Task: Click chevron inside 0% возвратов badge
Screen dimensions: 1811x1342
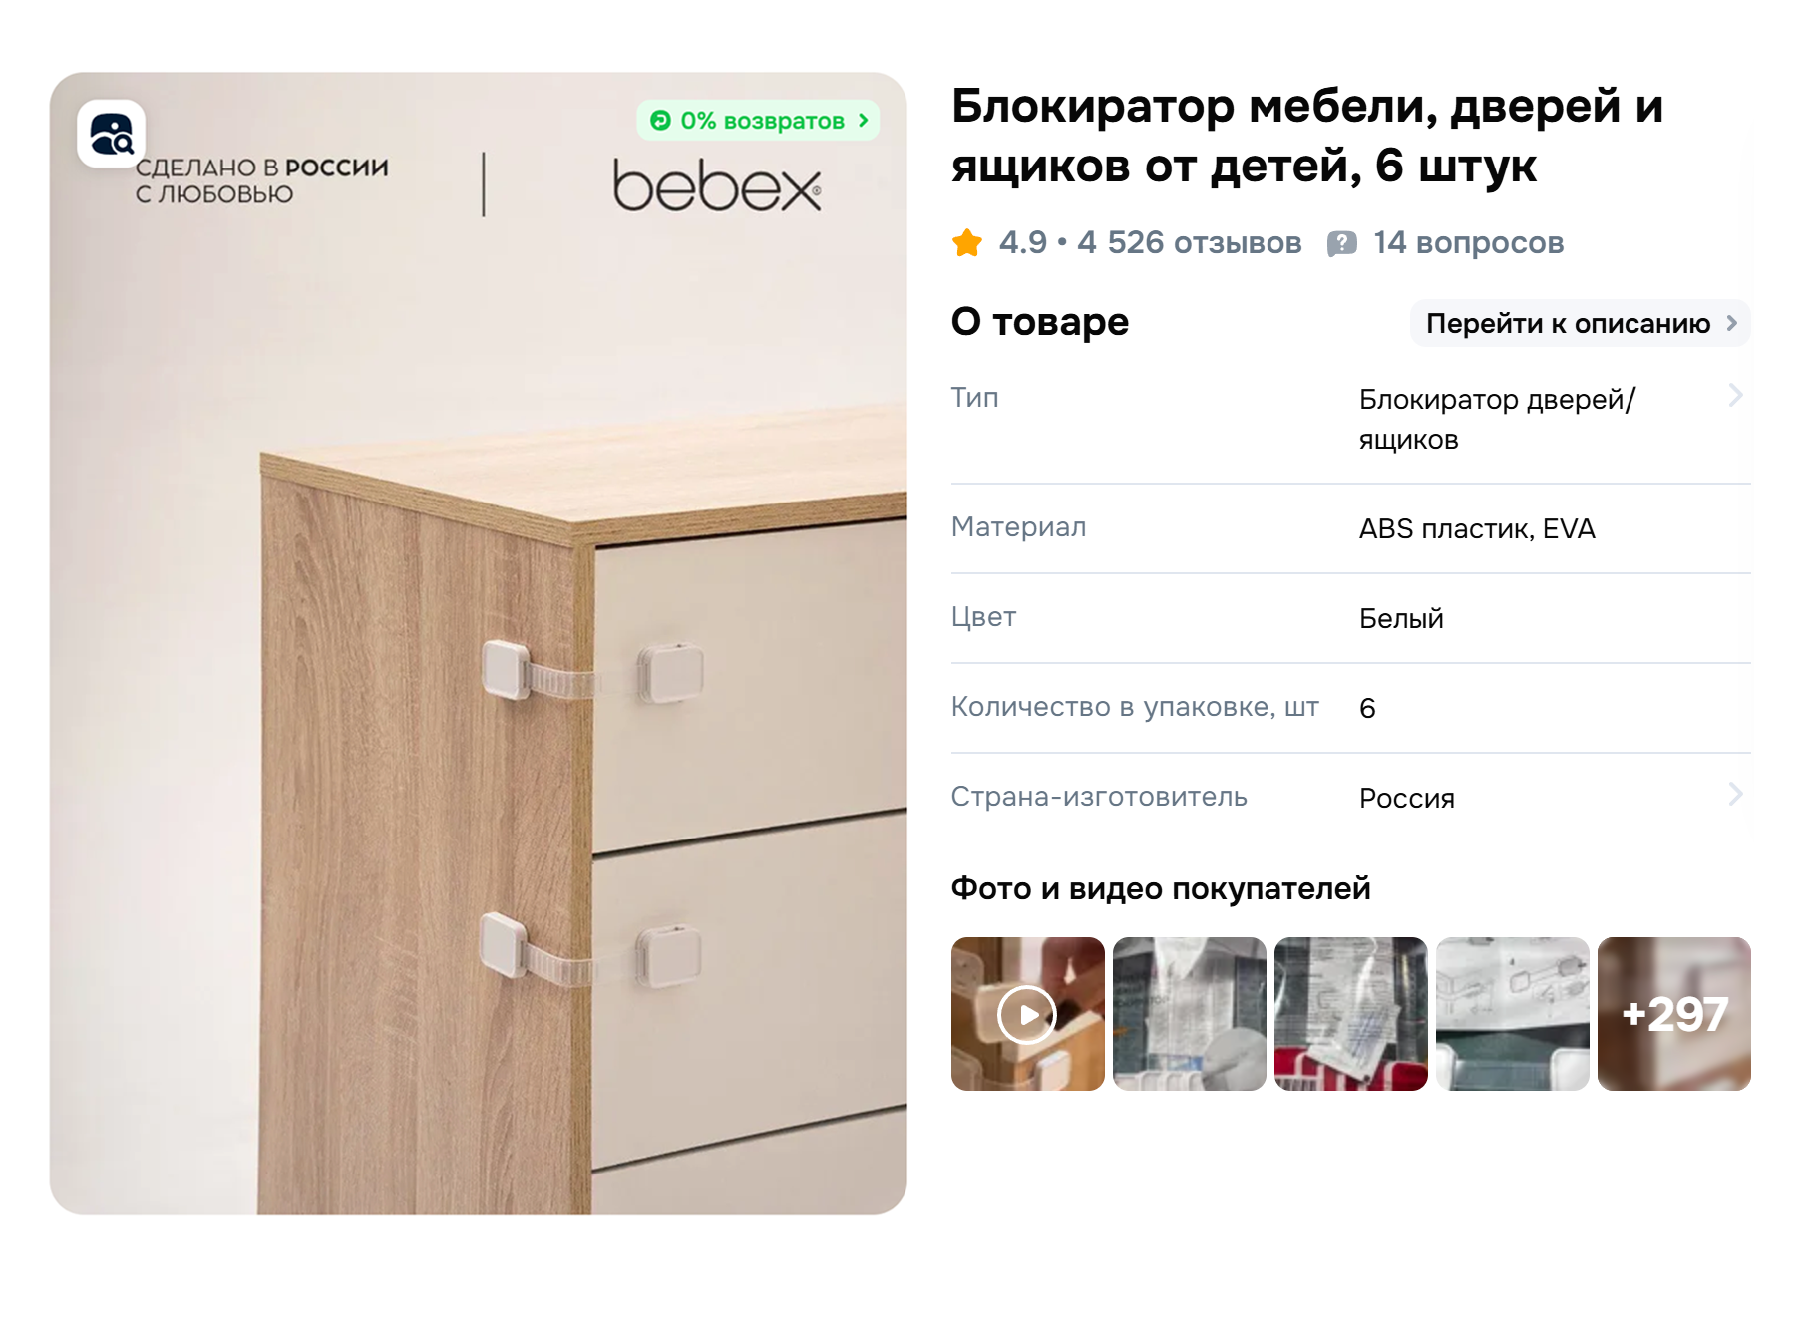Action: point(864,121)
